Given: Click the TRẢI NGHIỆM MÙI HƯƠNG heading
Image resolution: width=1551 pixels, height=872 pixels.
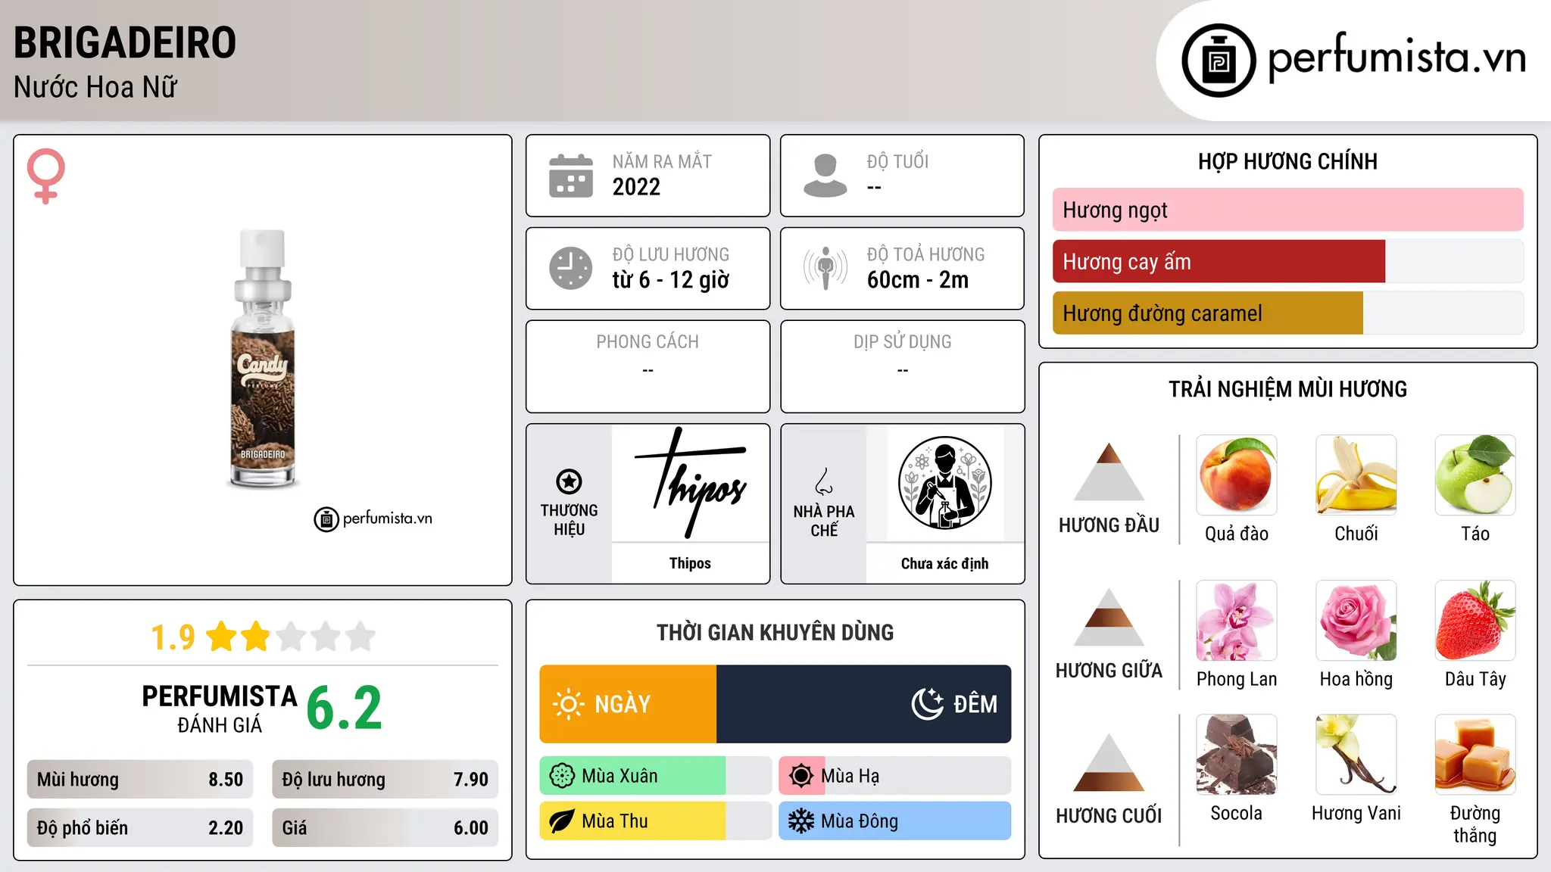Looking at the screenshot, I should 1287,389.
